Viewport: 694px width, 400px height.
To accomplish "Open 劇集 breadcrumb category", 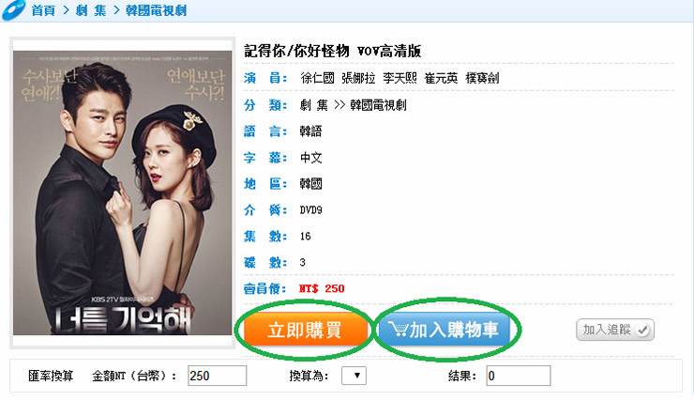I will (x=91, y=10).
